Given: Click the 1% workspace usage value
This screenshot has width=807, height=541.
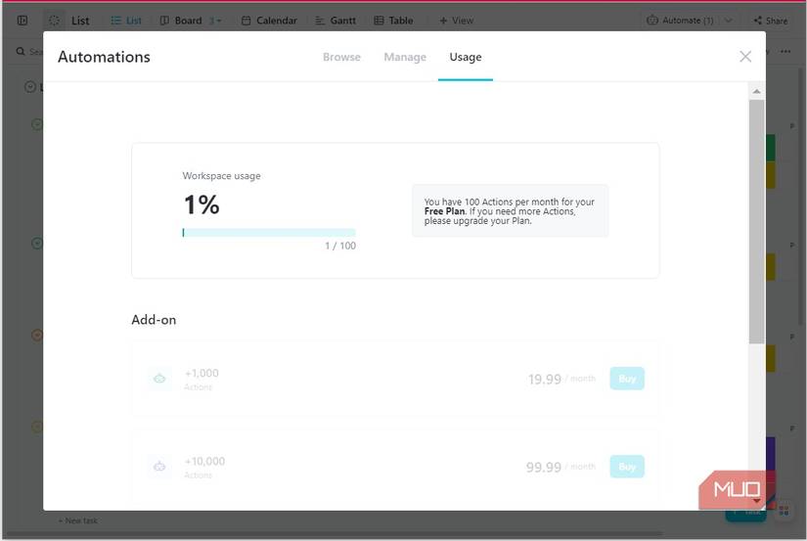Looking at the screenshot, I should click(202, 204).
